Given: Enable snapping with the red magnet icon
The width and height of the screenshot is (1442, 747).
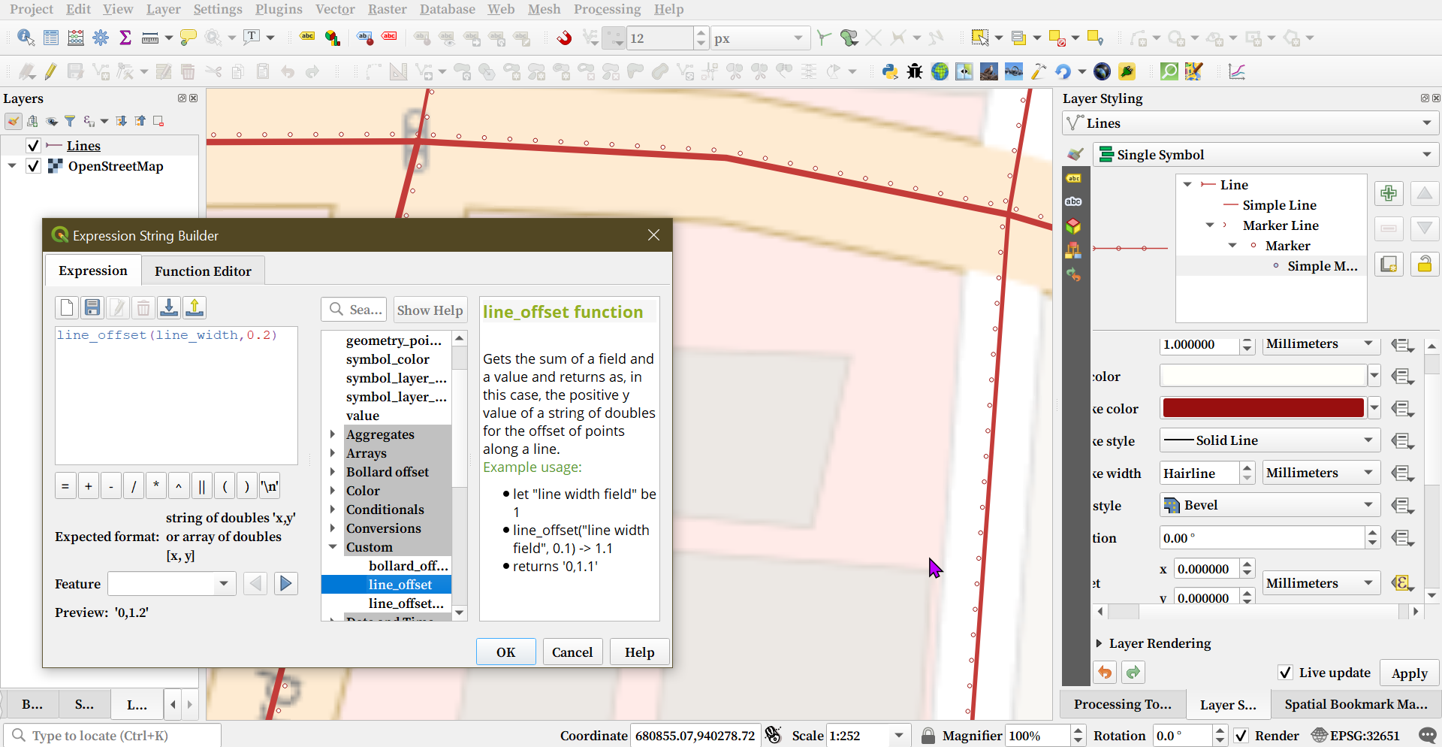Looking at the screenshot, I should pos(564,38).
